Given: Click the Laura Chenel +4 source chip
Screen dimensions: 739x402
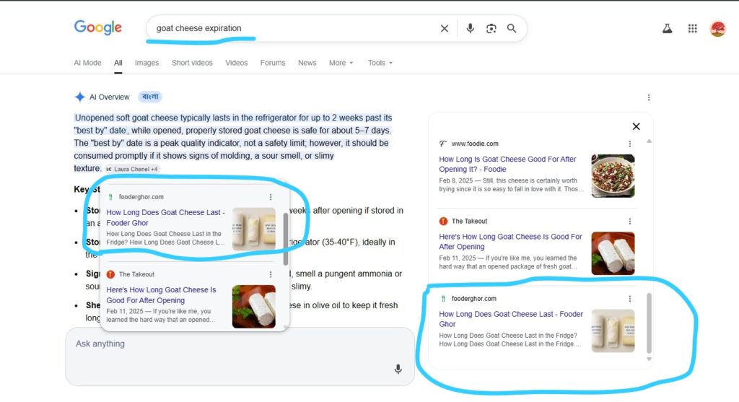Looking at the screenshot, I should pyautogui.click(x=132, y=169).
